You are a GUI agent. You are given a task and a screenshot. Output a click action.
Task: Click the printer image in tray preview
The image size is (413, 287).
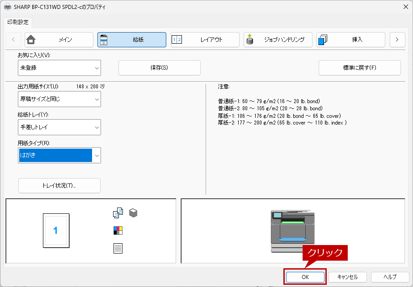[292, 231]
